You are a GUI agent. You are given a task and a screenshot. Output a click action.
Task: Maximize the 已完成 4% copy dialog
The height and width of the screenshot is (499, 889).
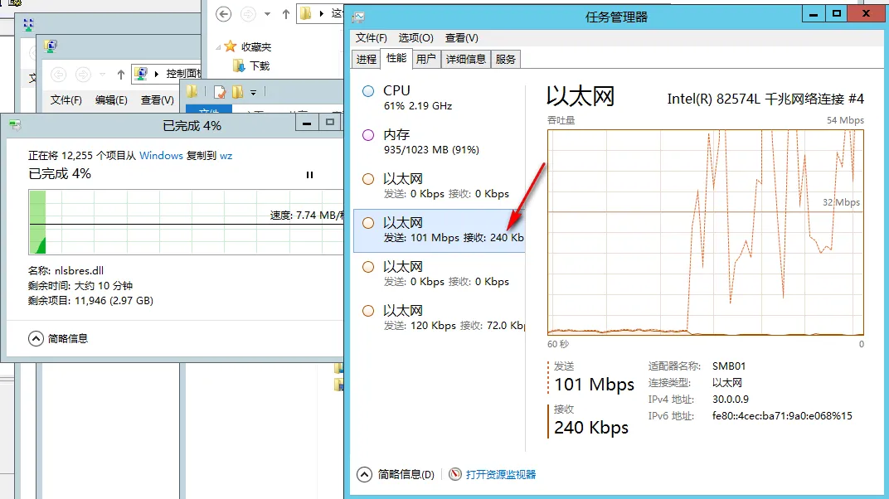pyautogui.click(x=330, y=123)
